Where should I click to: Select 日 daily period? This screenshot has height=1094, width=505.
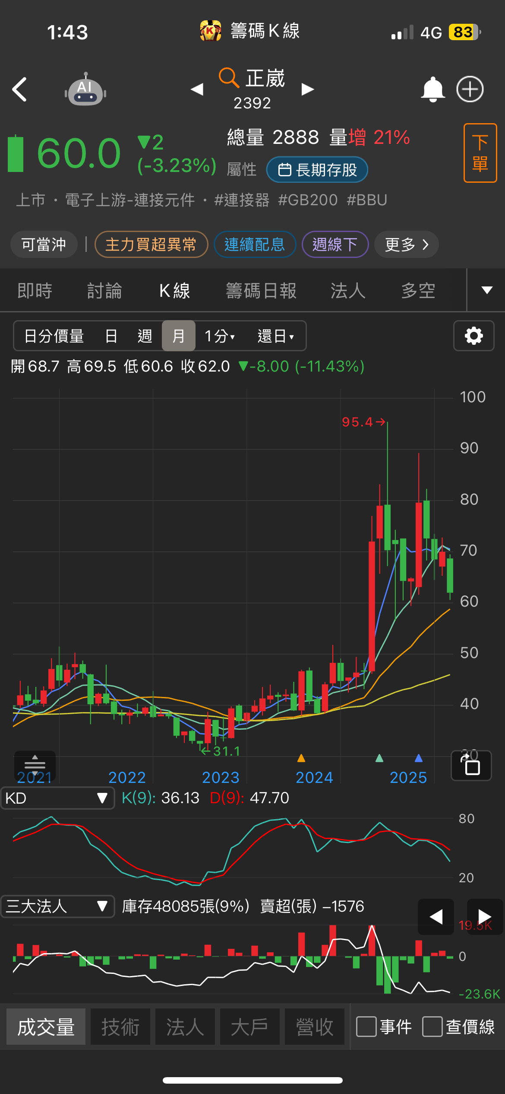pyautogui.click(x=111, y=336)
